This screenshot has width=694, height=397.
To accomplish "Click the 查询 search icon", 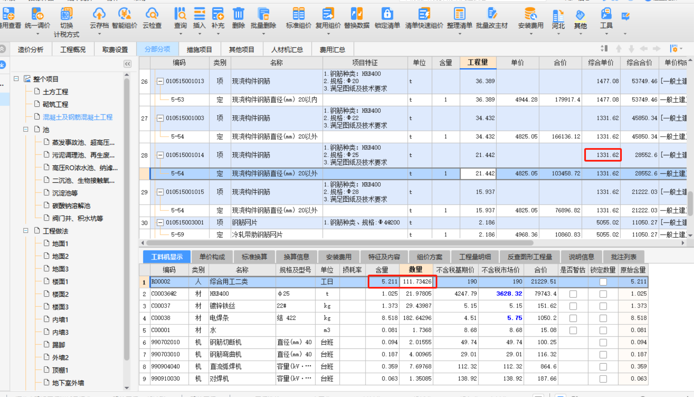I will (x=180, y=14).
